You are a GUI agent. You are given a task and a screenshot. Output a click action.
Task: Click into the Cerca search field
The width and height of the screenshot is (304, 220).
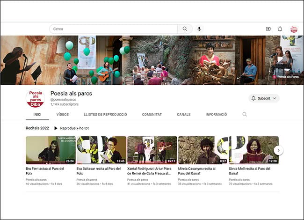tap(114, 29)
